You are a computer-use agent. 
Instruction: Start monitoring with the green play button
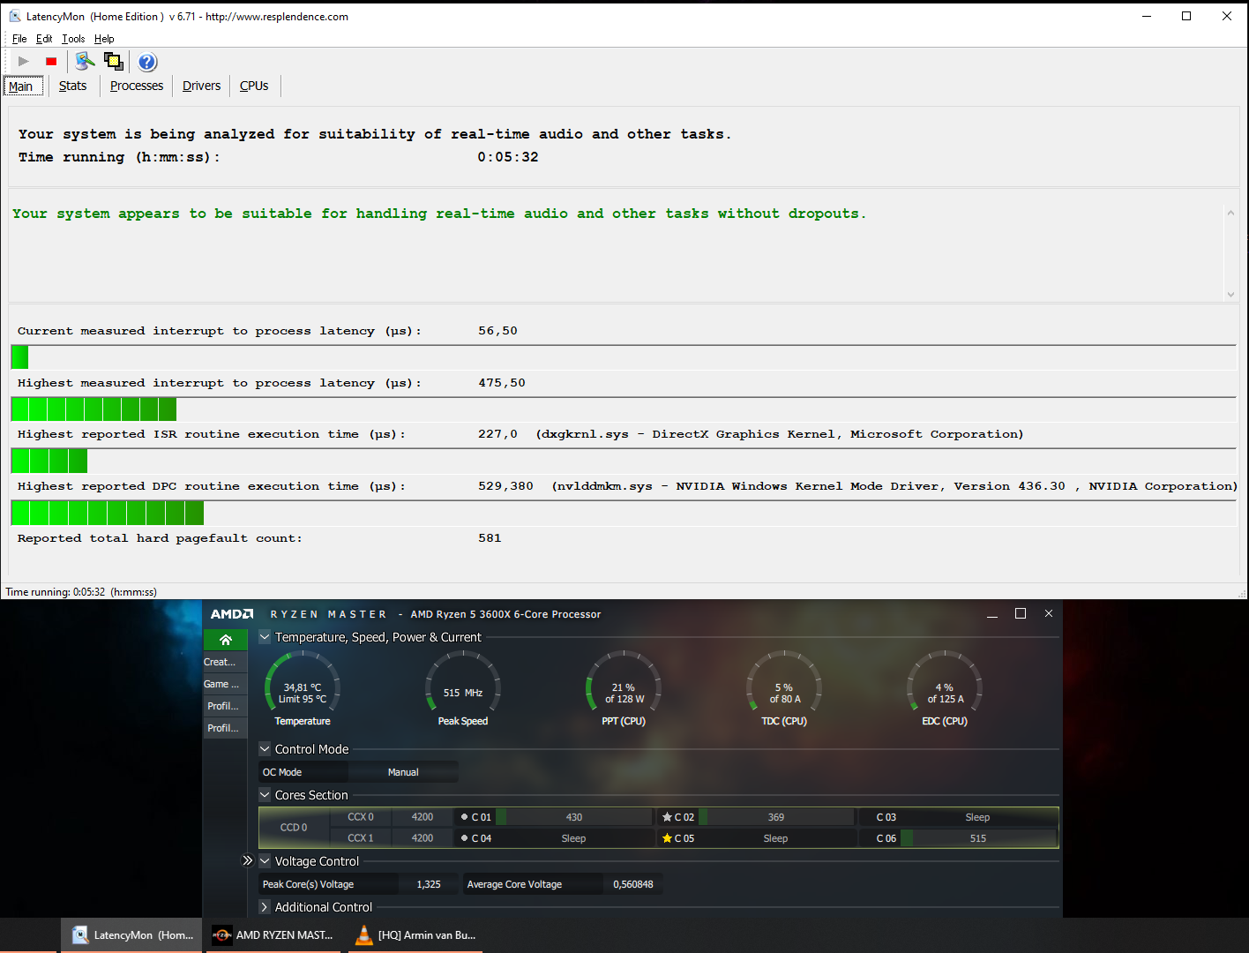(x=24, y=61)
